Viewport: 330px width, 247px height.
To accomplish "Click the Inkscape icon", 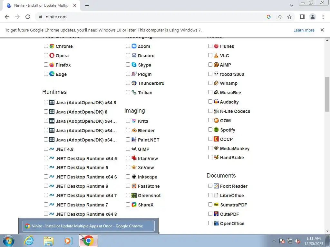I will coord(134,177).
